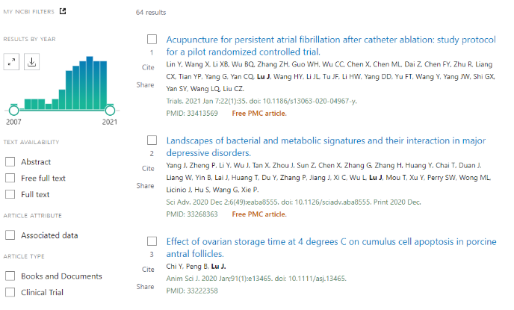This screenshot has height=310, width=514.
Task: Open the acupuncture atrial fibrillation article
Action: [x=331, y=46]
